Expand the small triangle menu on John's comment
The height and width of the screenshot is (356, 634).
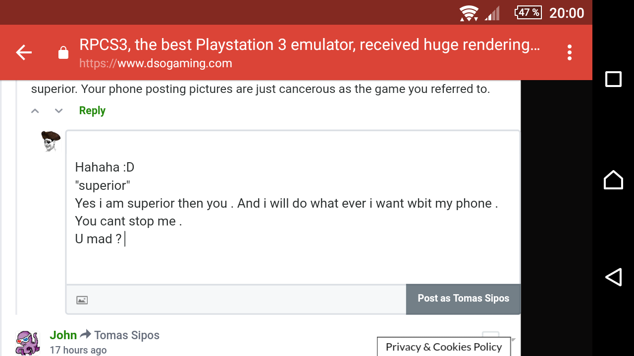pyautogui.click(x=514, y=340)
